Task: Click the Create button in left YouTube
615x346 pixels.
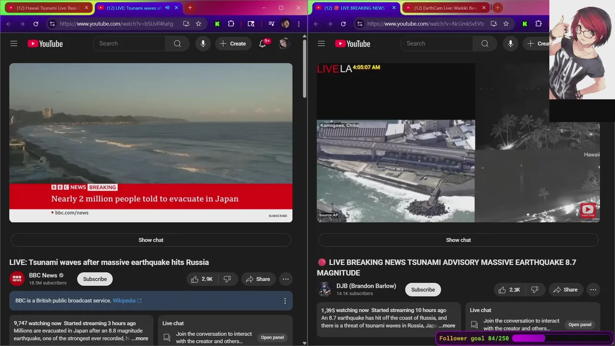Action: click(233, 44)
